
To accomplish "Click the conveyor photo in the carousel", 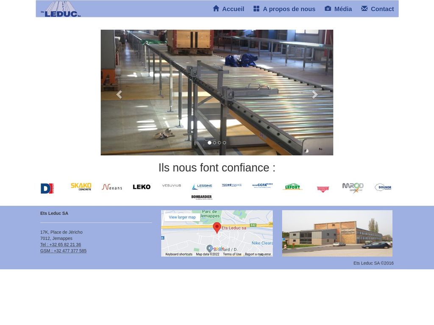I will click(x=217, y=93).
